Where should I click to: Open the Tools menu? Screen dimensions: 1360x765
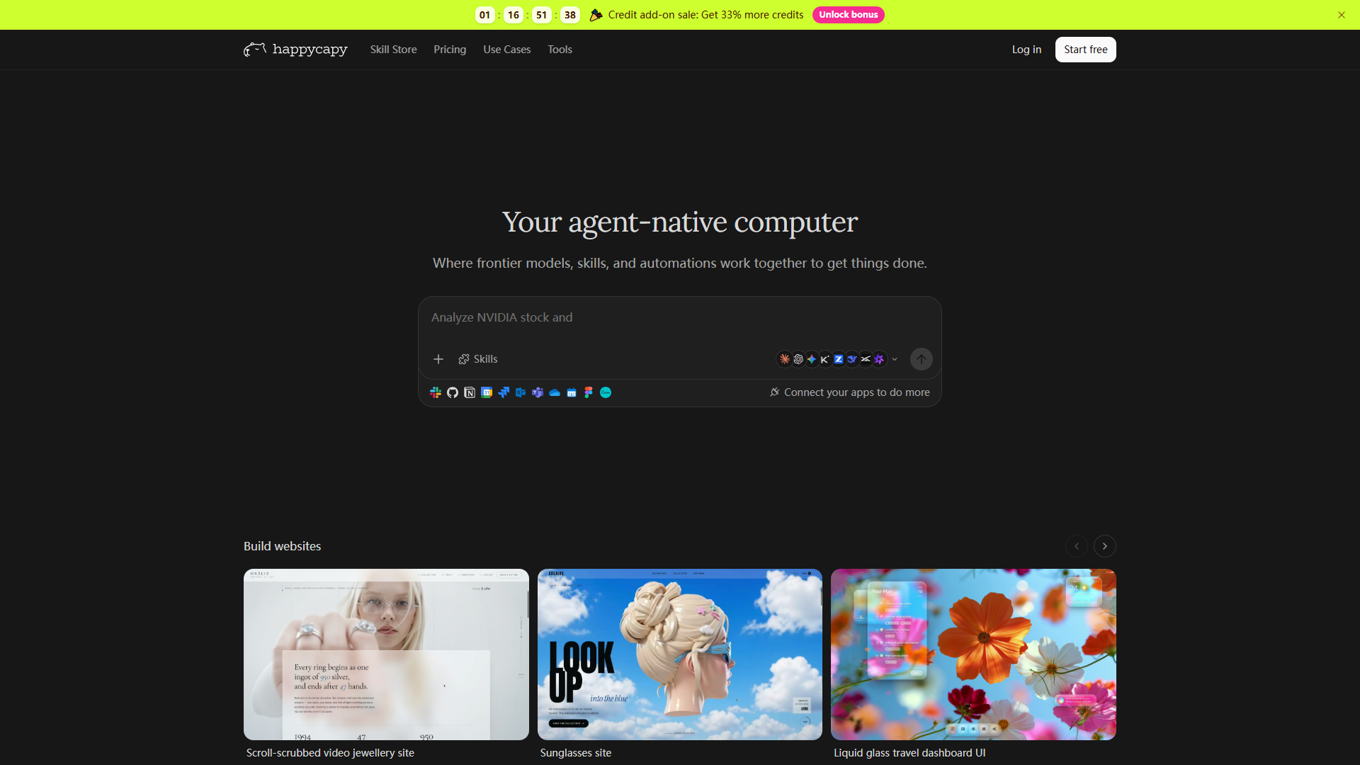560,50
